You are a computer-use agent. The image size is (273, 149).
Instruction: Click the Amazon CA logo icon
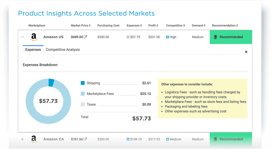pyautogui.click(x=34, y=139)
